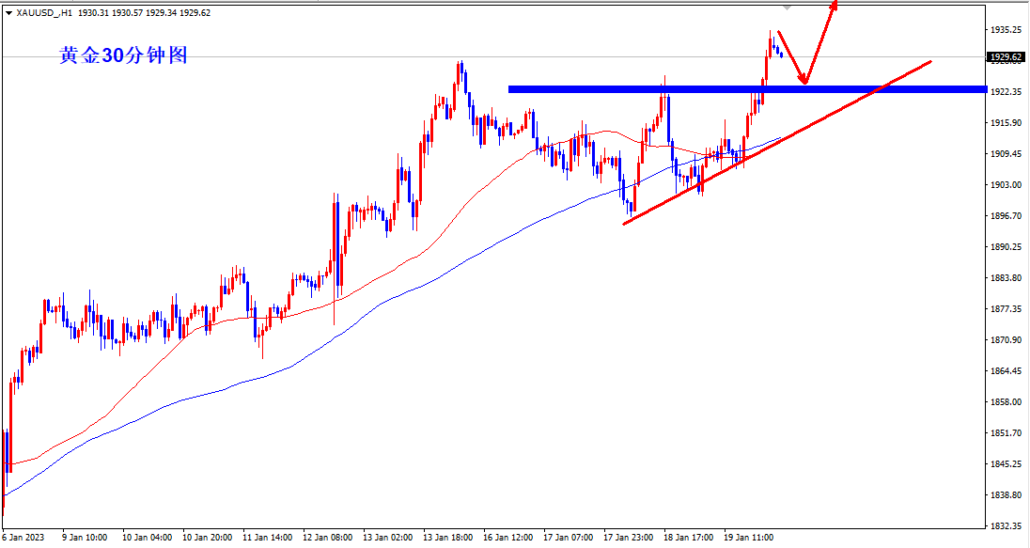Click the 10 Jan 04:00 time label
The width and height of the screenshot is (1030, 548).
pos(148,538)
